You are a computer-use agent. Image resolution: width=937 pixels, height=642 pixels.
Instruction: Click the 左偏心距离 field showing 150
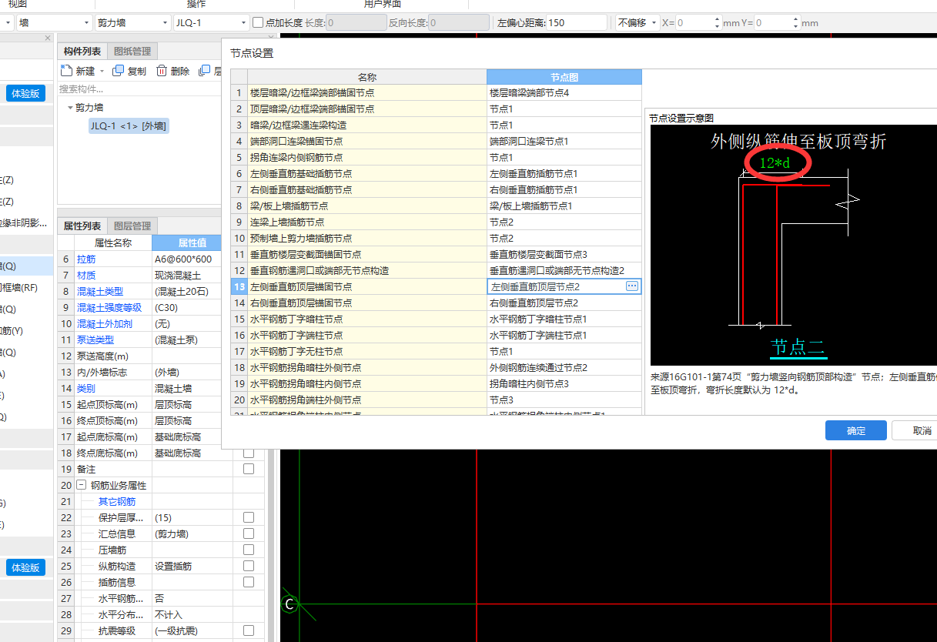(x=577, y=23)
